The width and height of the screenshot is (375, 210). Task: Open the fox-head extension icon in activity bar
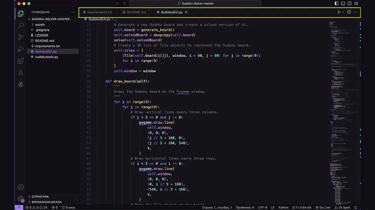pos(20,84)
